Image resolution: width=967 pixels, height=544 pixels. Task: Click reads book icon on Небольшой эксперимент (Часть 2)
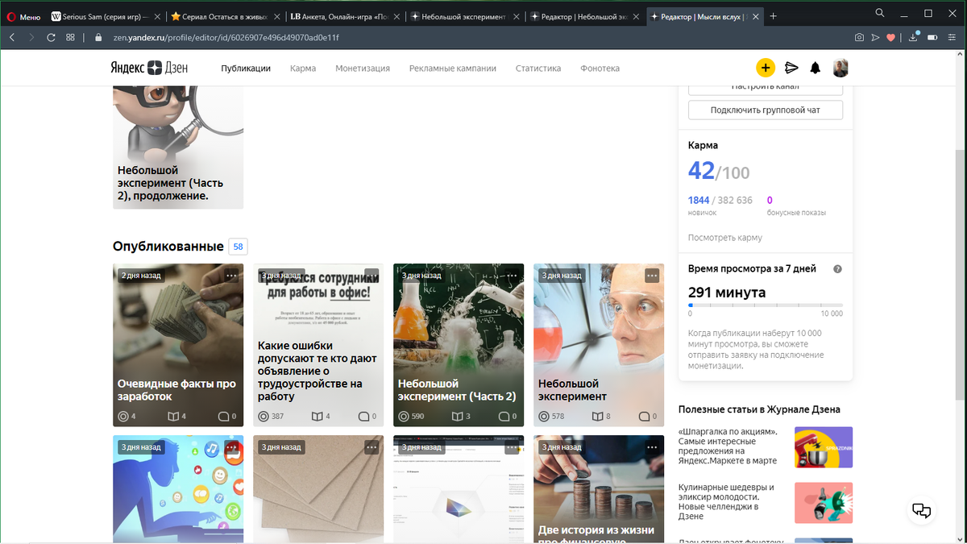pos(457,417)
